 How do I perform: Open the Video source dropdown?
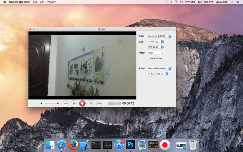click(x=159, y=36)
